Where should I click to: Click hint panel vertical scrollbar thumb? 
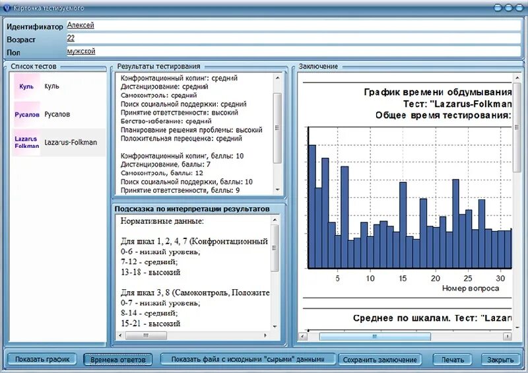[275, 248]
